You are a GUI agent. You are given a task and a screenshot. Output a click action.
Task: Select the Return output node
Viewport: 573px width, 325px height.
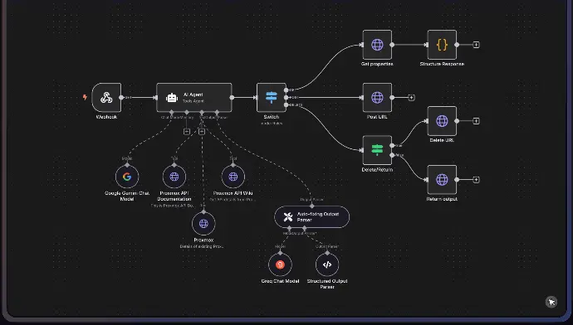[x=442, y=180]
